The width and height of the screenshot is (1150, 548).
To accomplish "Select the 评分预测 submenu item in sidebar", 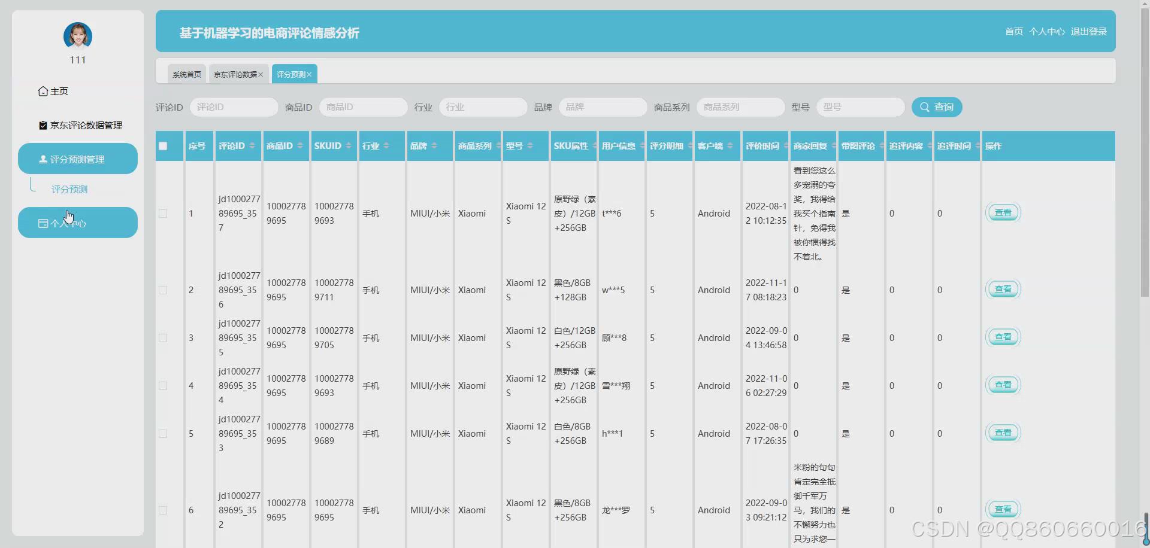I will (x=69, y=190).
